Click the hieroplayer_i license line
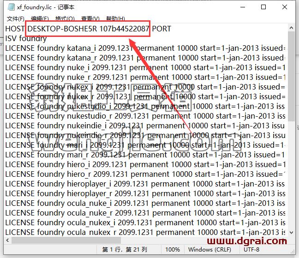299x258 pixels. 145,184
